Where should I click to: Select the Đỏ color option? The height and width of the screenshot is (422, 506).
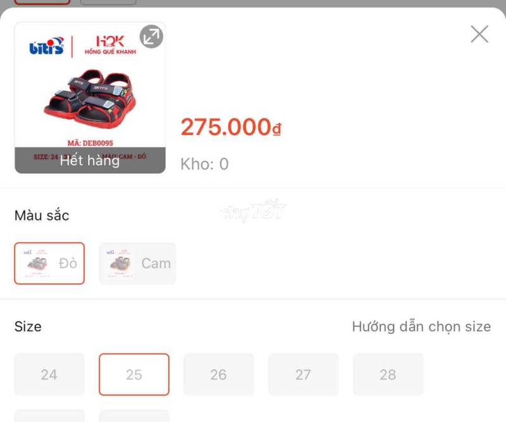(x=49, y=264)
